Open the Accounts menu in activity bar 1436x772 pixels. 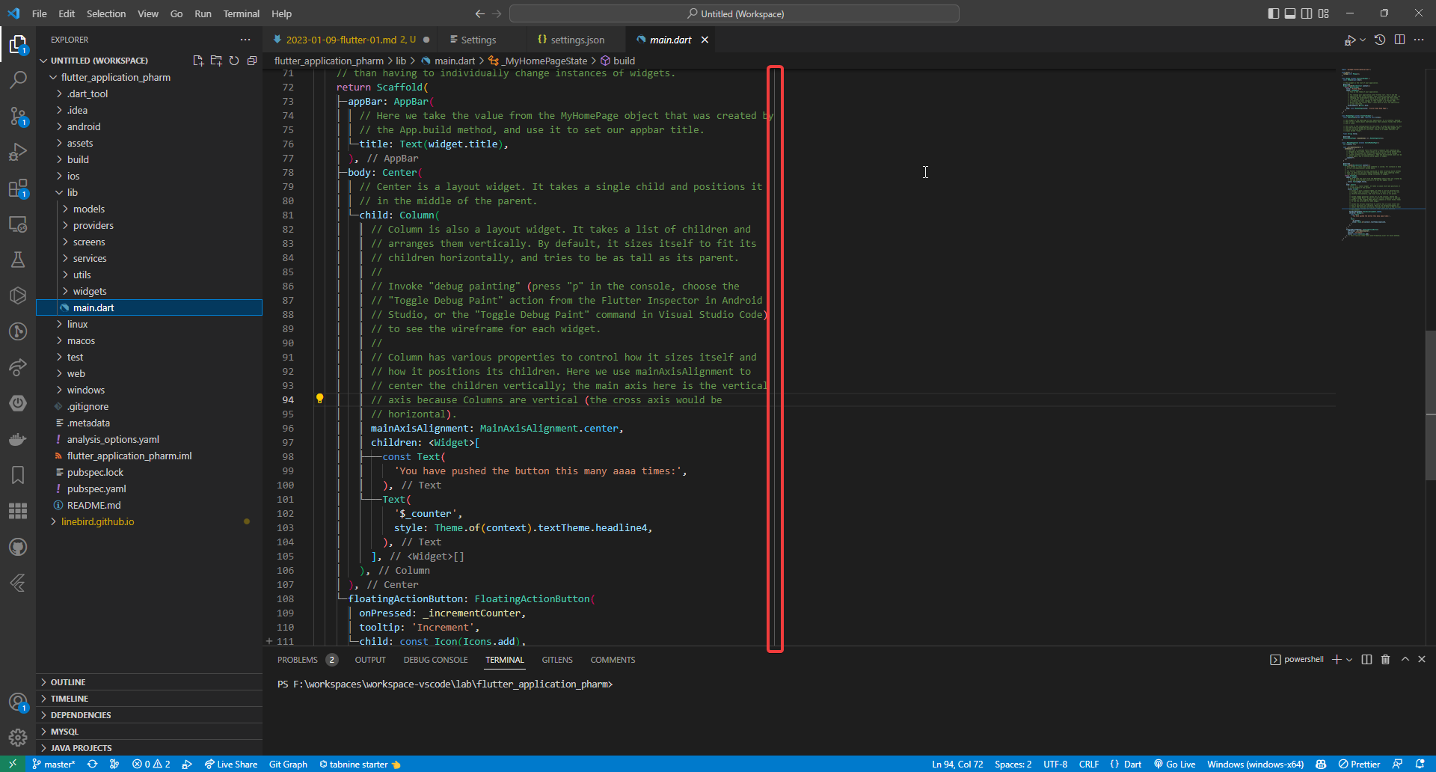pos(18,702)
